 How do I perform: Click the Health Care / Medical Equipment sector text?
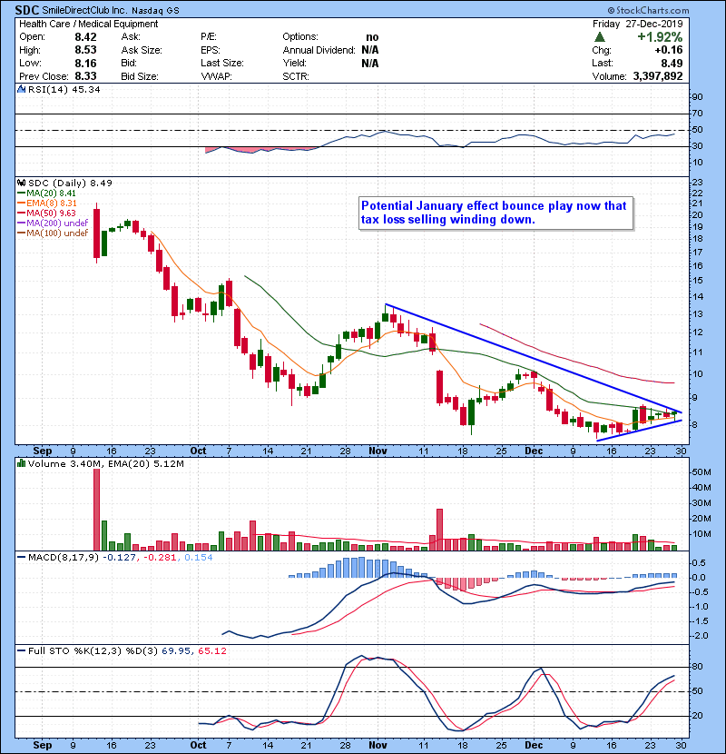coord(88,24)
